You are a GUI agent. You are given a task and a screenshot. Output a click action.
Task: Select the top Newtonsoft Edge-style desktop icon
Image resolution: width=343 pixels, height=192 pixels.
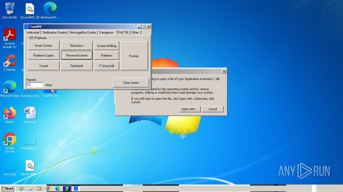coord(50,11)
